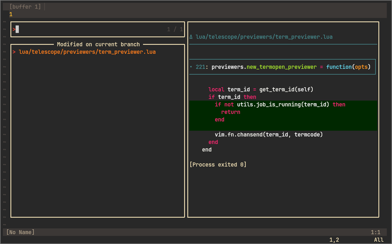Click the delta symbol before the file path

pyautogui.click(x=191, y=37)
